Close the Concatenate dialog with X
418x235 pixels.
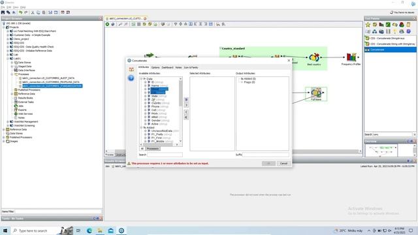tap(289, 61)
